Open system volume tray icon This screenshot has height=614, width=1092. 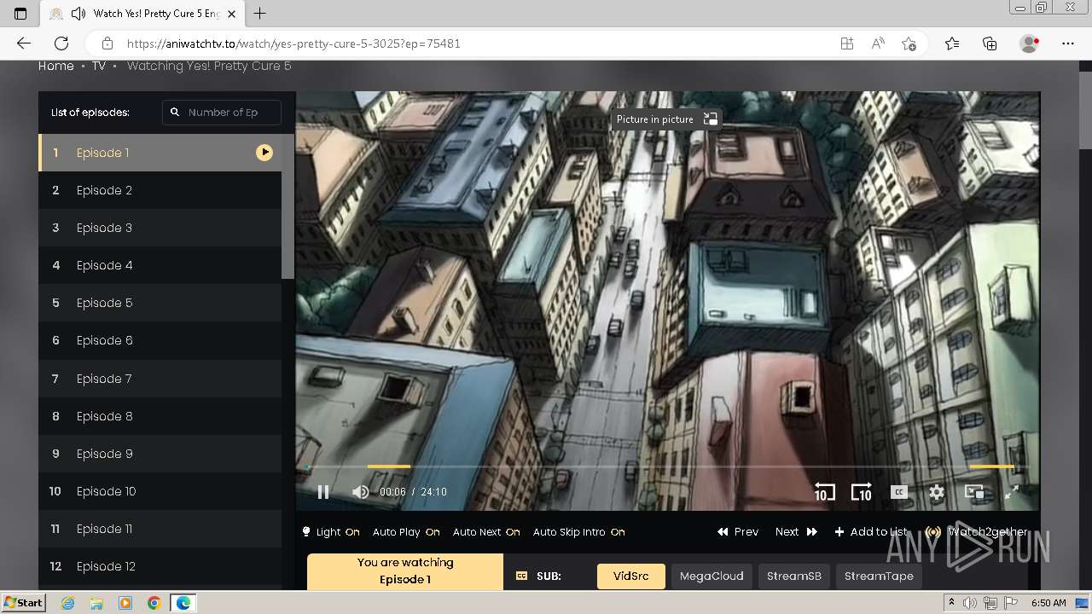pyautogui.click(x=970, y=603)
